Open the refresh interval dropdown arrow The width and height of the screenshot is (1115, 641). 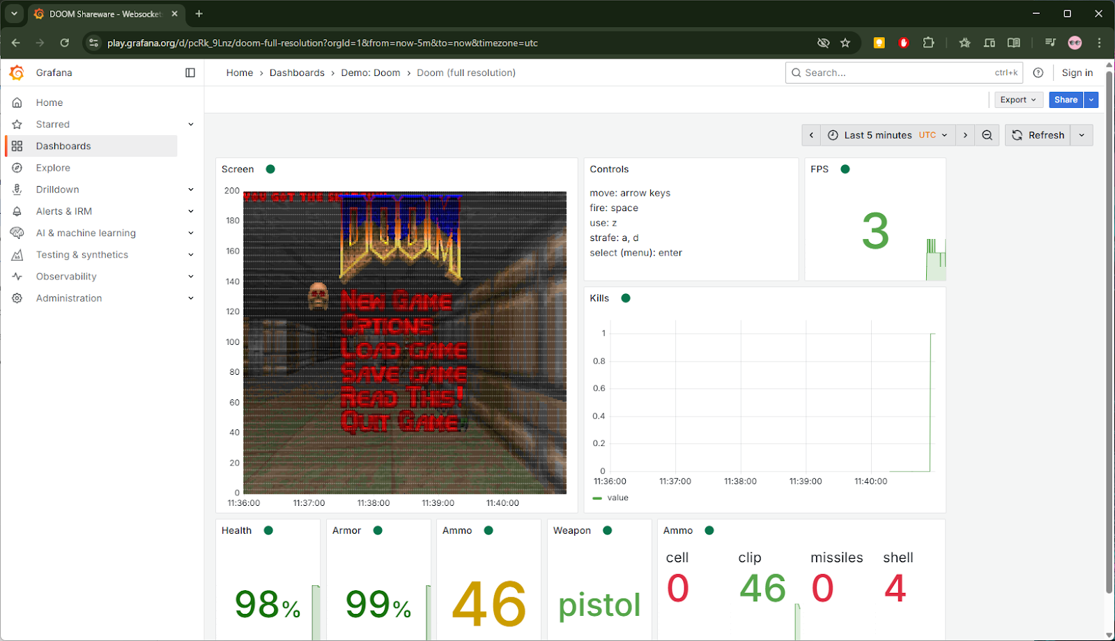tap(1082, 135)
